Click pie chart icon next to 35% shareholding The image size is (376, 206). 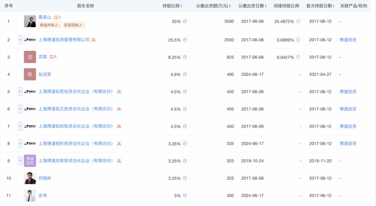185,21
